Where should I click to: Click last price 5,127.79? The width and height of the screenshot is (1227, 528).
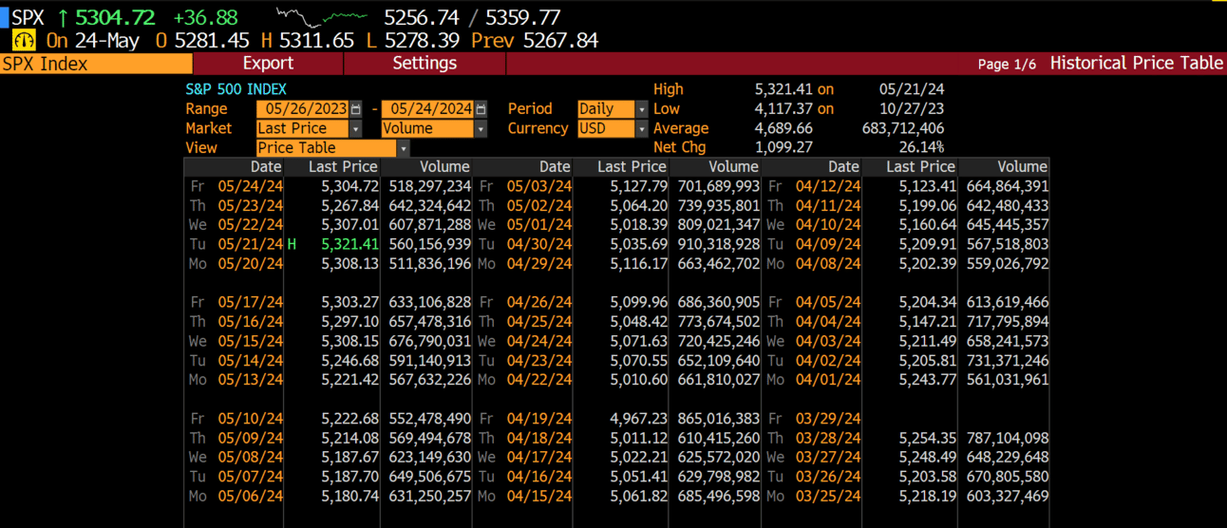pos(638,186)
